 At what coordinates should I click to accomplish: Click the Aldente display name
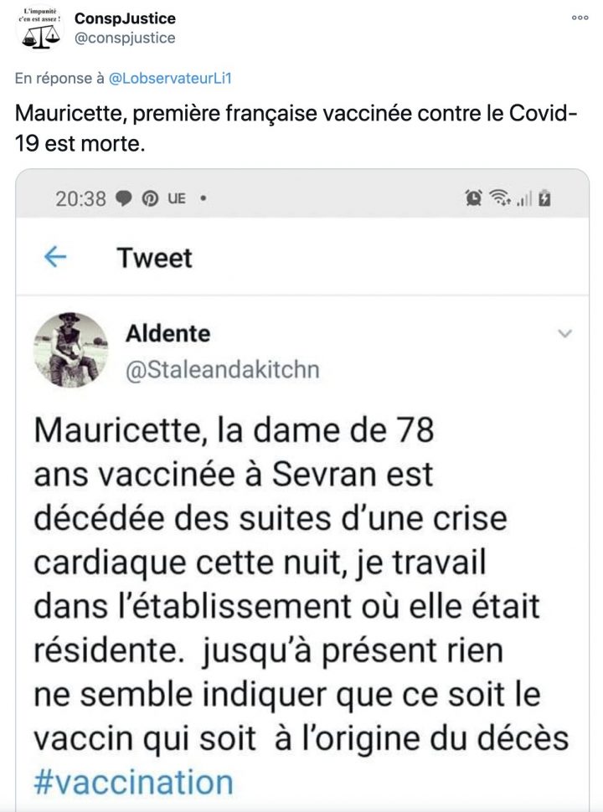pyautogui.click(x=167, y=334)
